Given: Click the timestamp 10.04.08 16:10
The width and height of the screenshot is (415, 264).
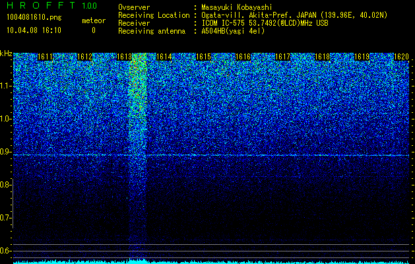Looking at the screenshot, I should point(34,30).
